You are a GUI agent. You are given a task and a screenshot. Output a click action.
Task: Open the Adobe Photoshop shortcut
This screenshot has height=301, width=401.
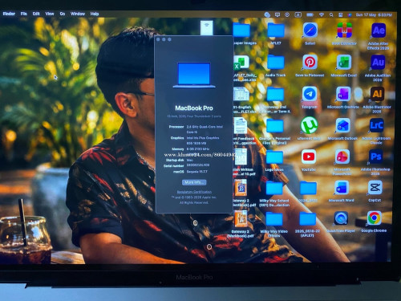tap(376, 157)
